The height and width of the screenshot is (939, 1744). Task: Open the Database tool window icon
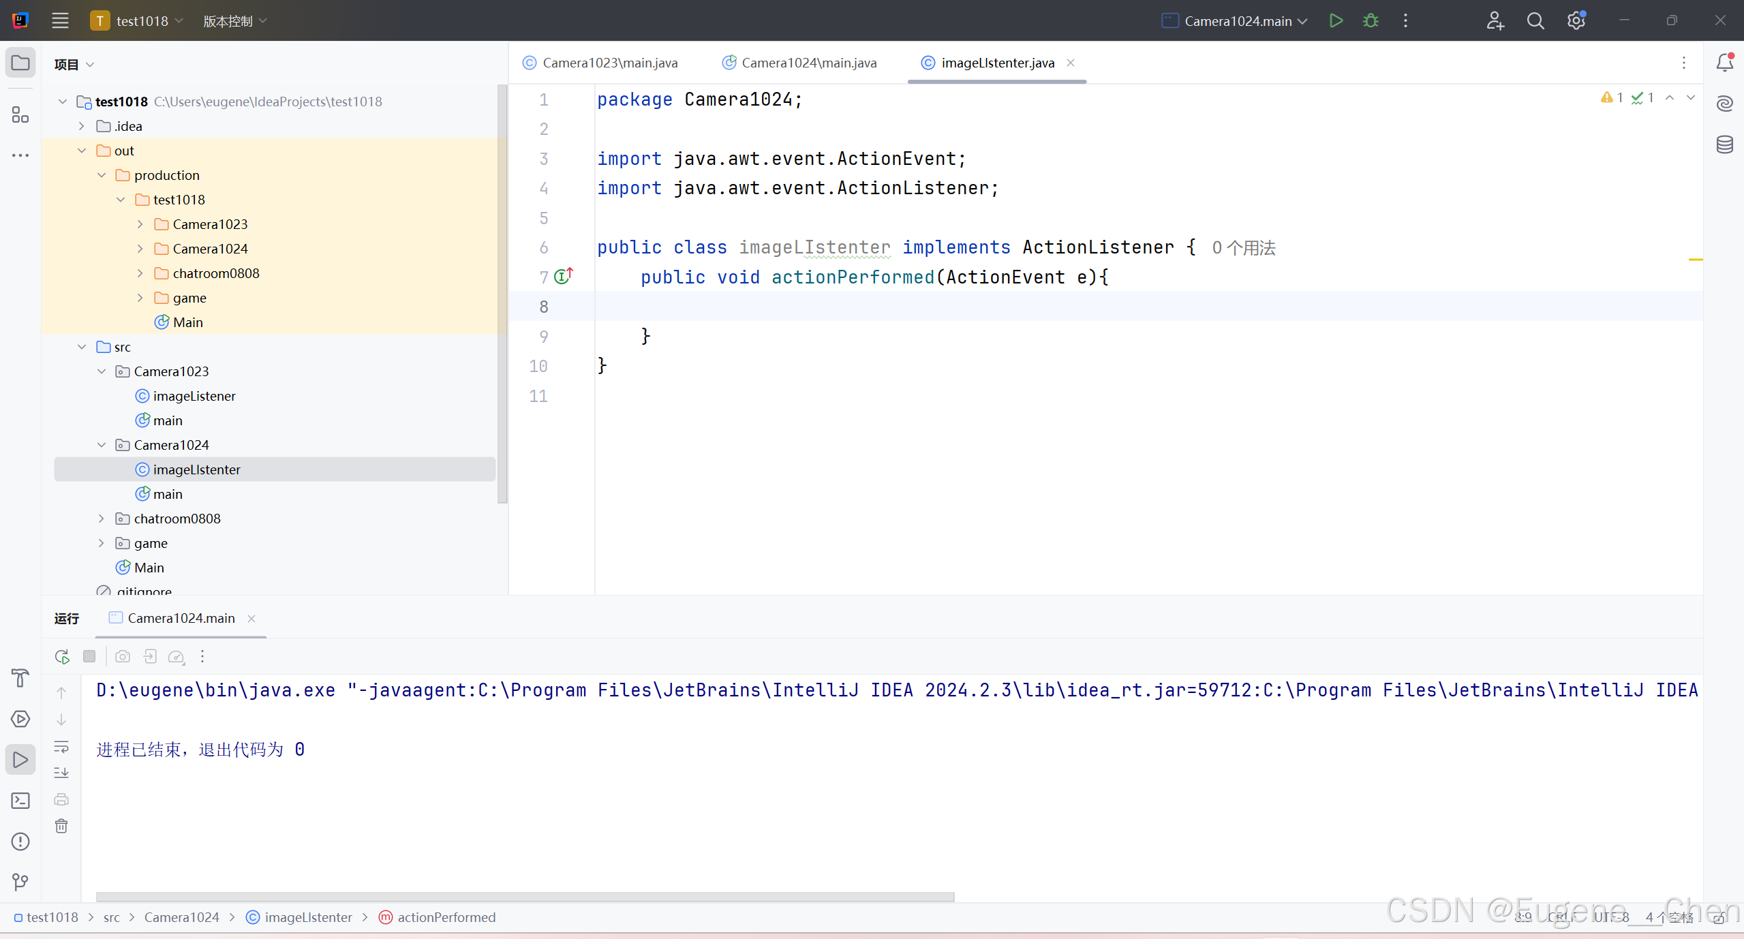[x=1724, y=144]
